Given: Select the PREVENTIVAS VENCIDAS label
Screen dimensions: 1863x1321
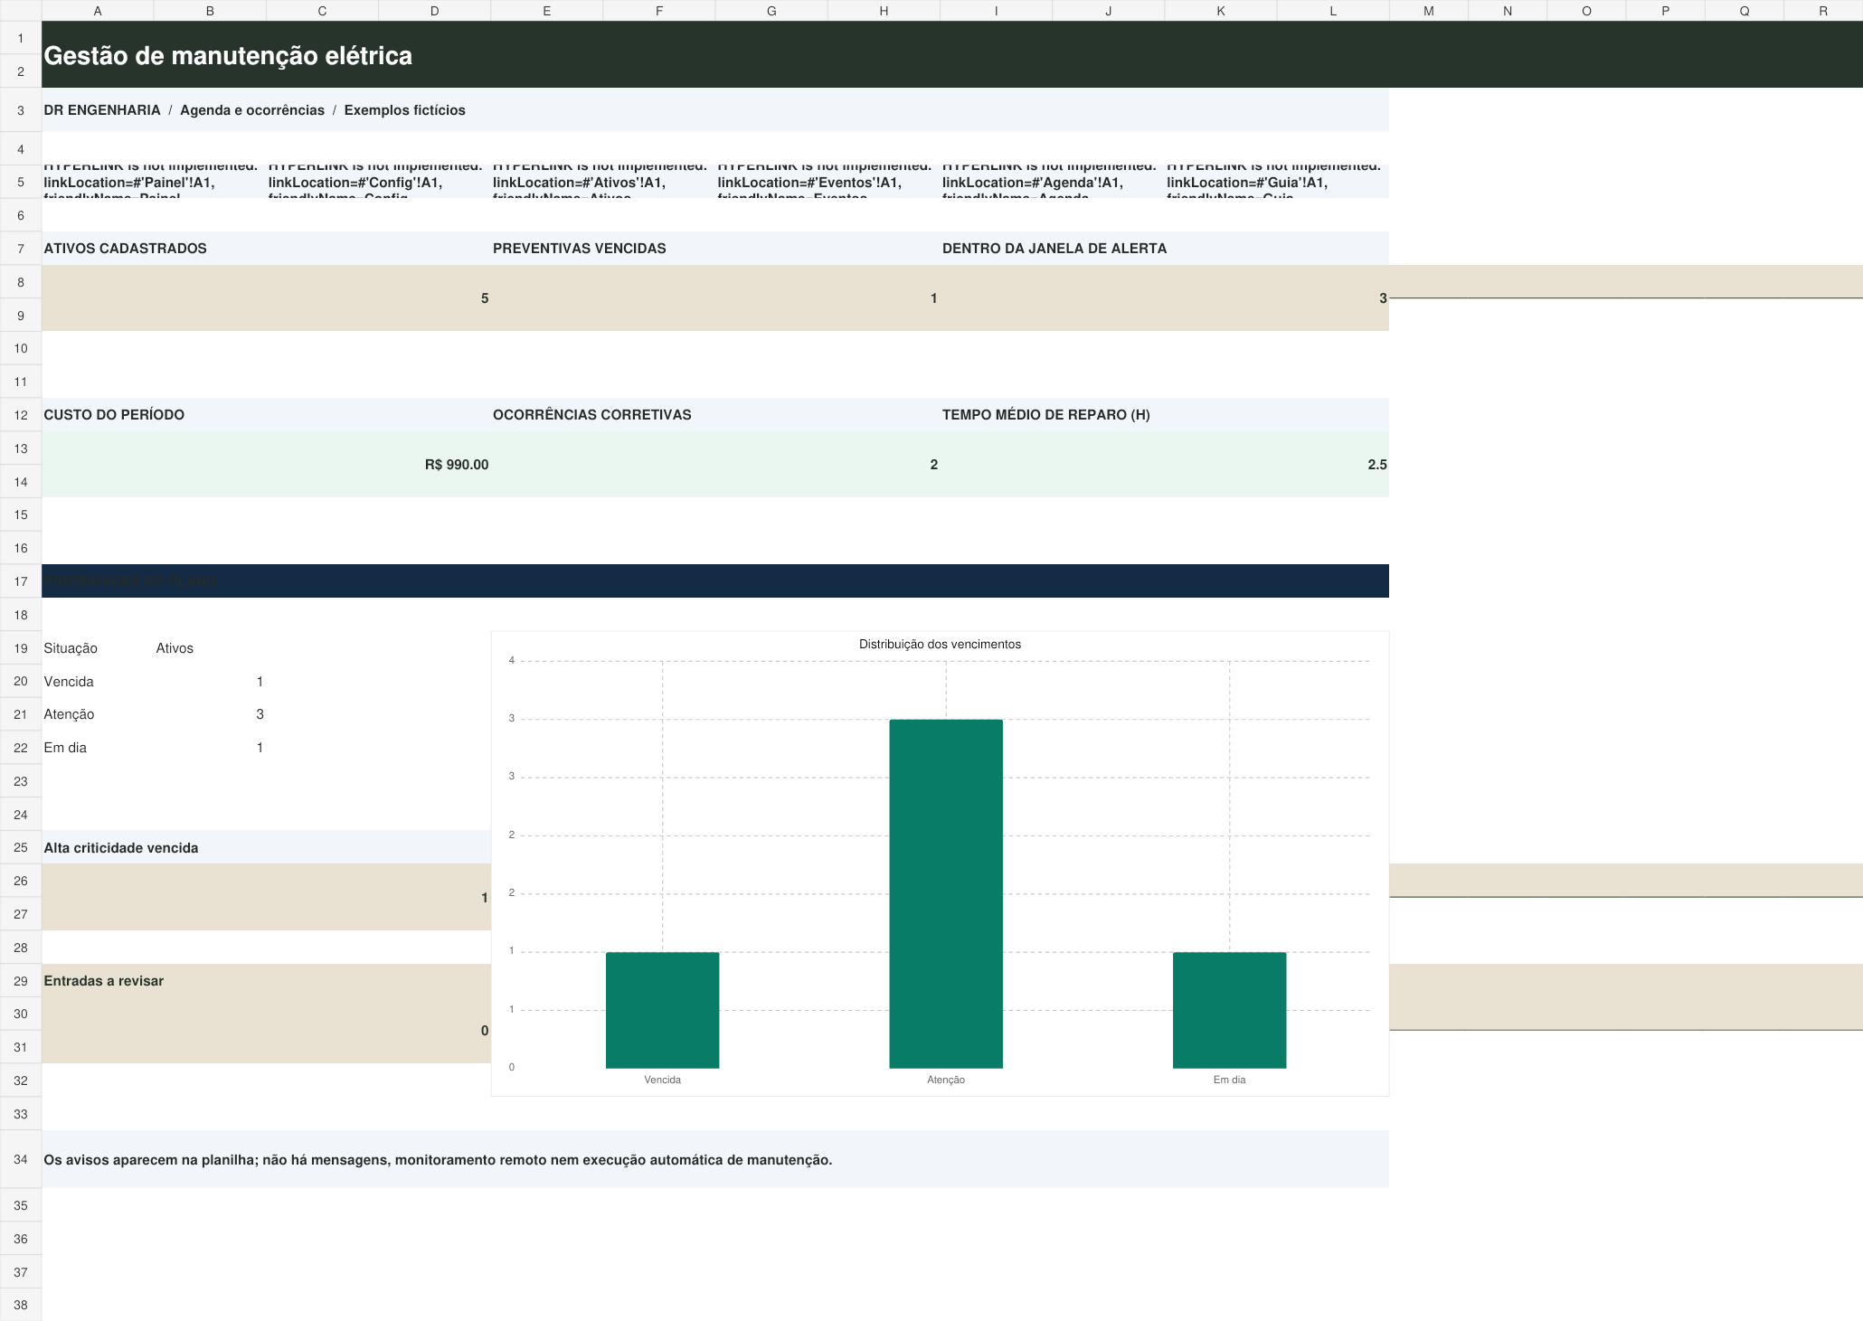Looking at the screenshot, I should pyautogui.click(x=579, y=249).
